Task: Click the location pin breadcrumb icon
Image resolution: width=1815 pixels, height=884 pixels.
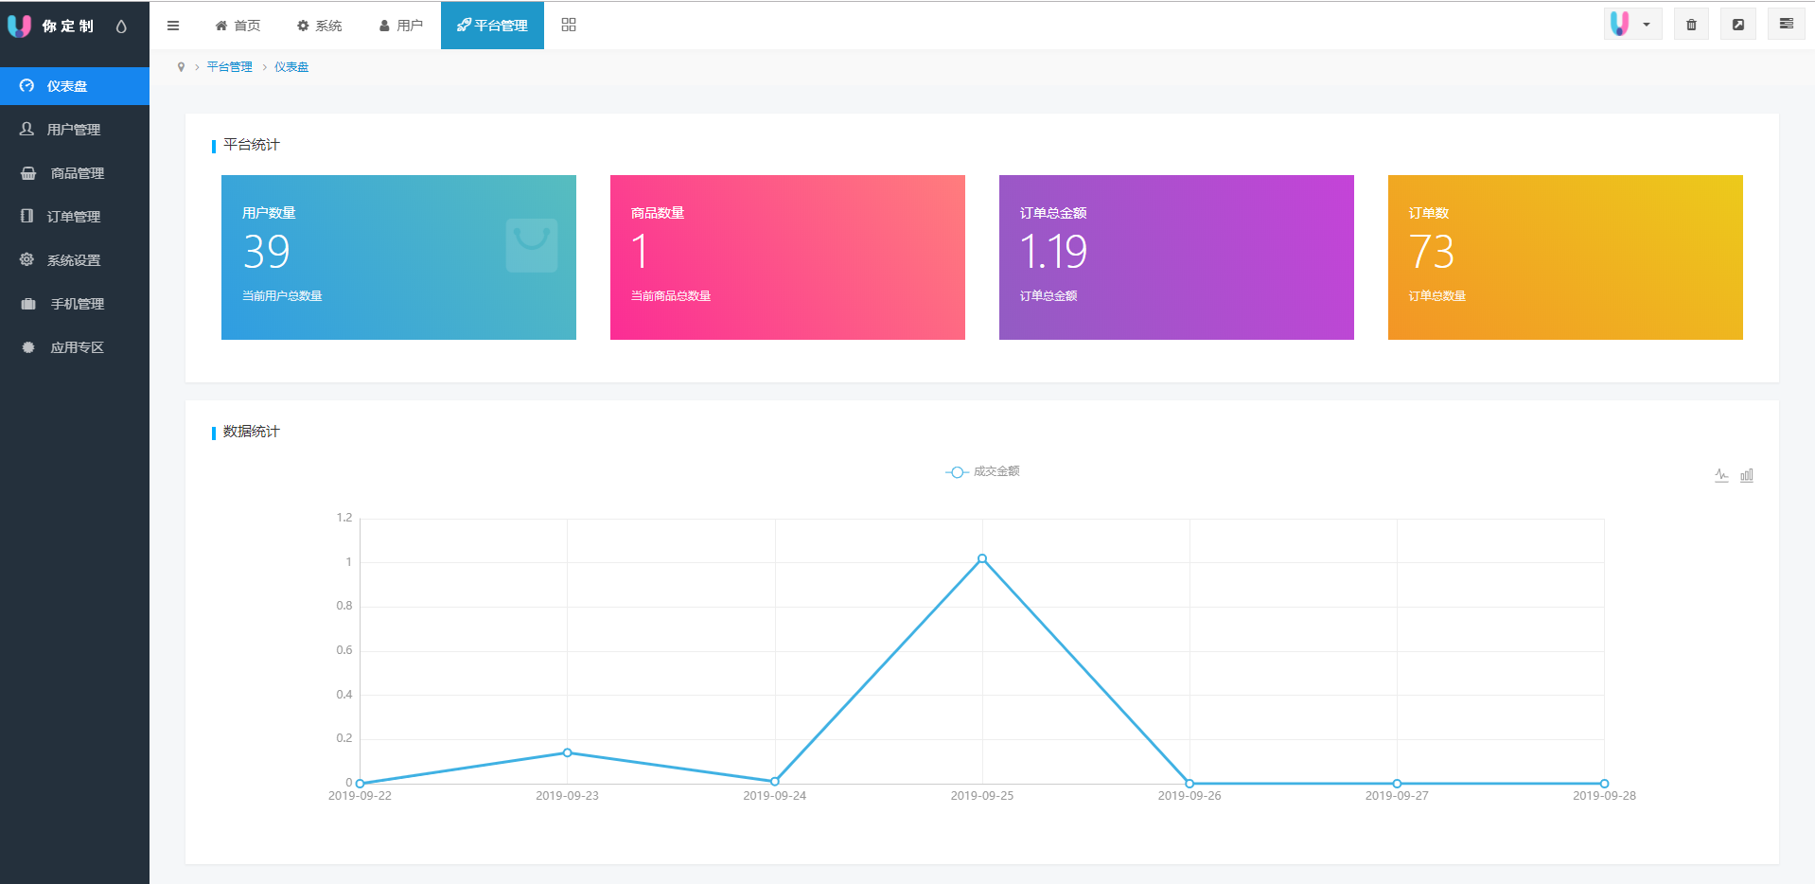Action: tap(181, 67)
